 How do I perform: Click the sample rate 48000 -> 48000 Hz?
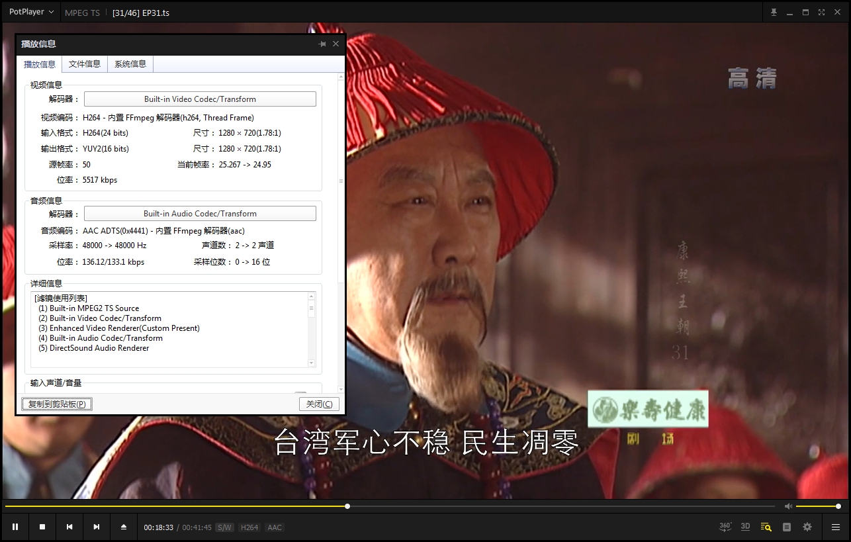(114, 246)
